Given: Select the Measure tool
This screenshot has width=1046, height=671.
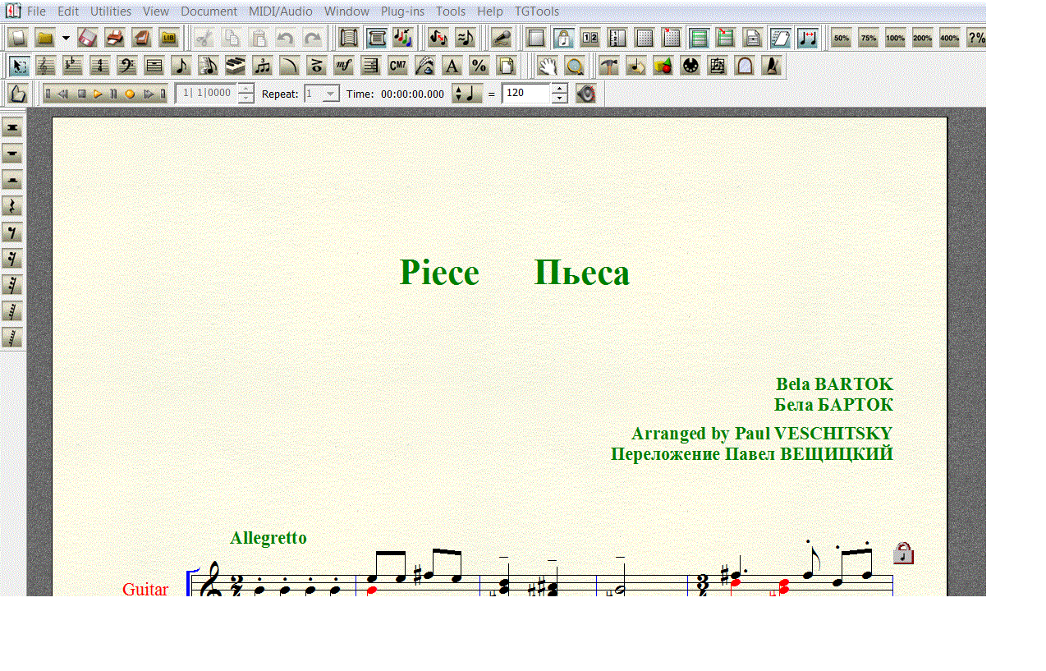Looking at the screenshot, I should point(154,67).
